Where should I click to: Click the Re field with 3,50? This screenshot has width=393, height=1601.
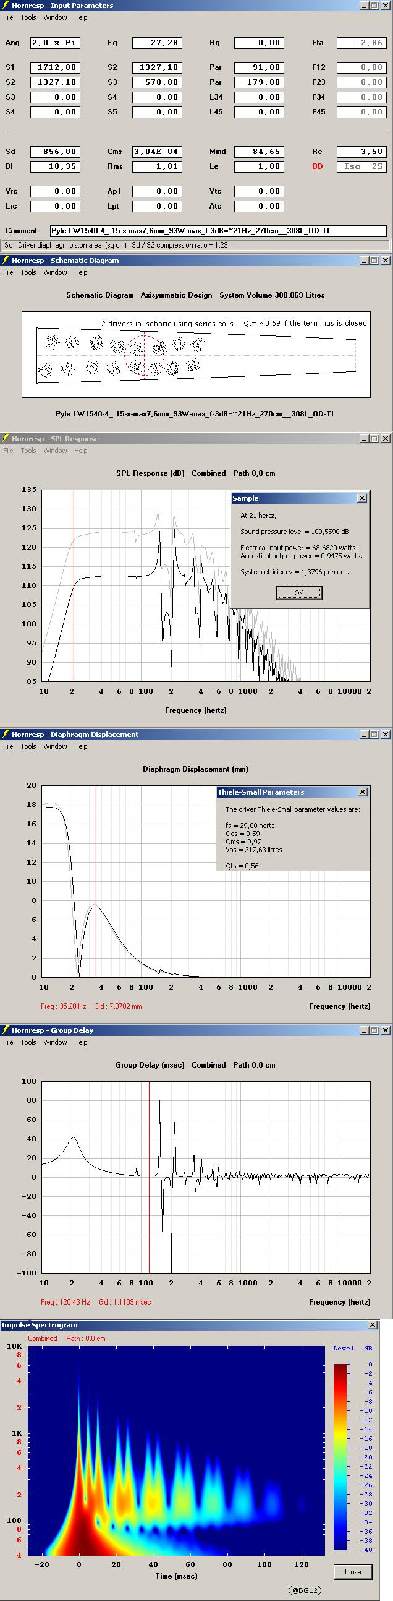[x=361, y=152]
